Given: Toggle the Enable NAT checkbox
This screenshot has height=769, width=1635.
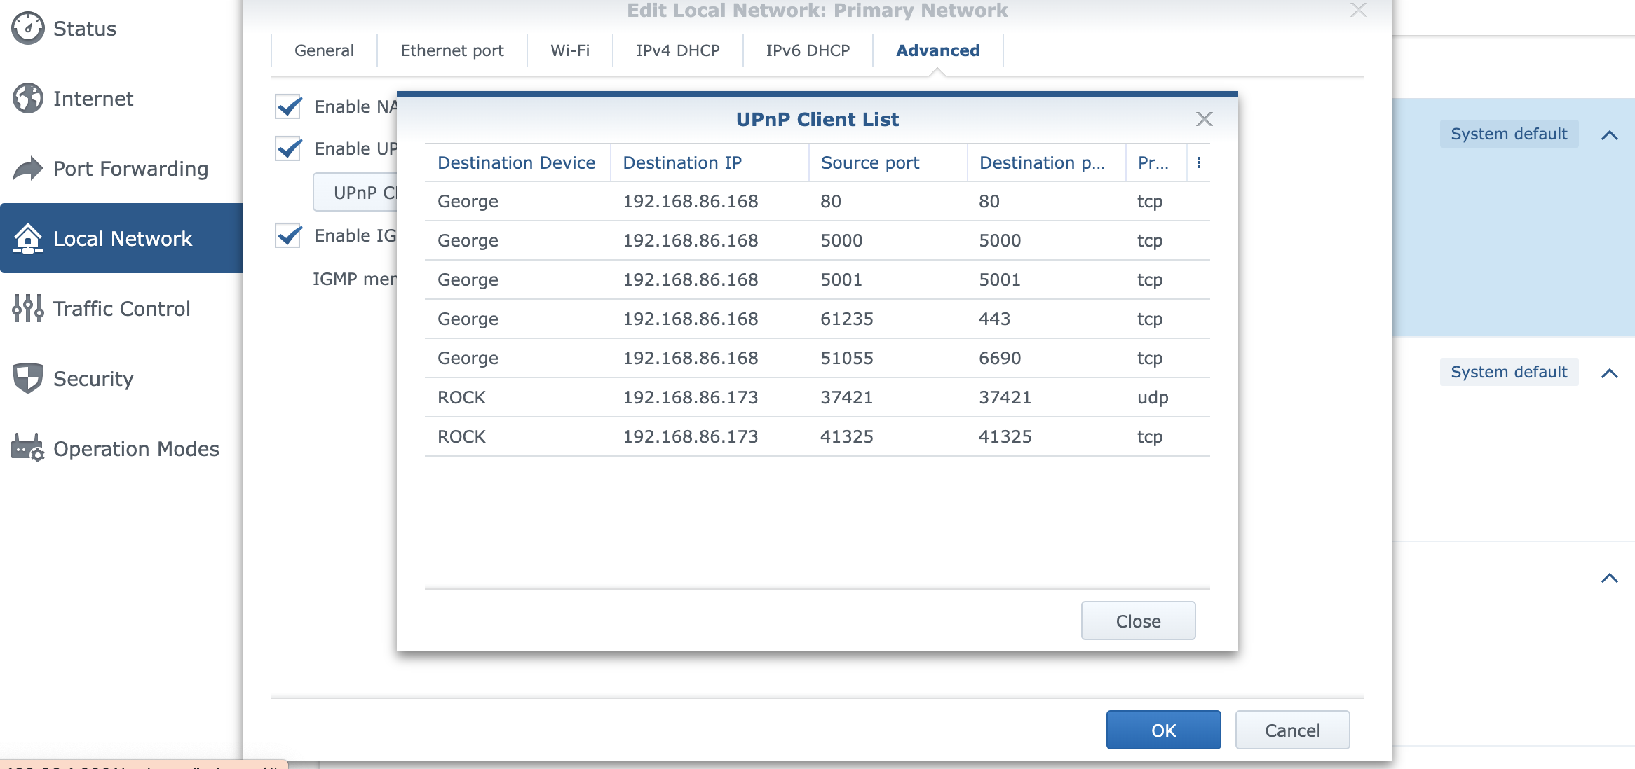Looking at the screenshot, I should pyautogui.click(x=289, y=107).
